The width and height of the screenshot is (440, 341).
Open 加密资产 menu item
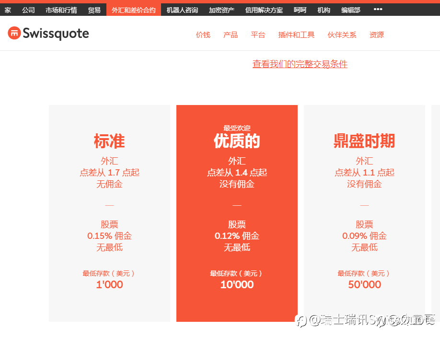point(221,10)
